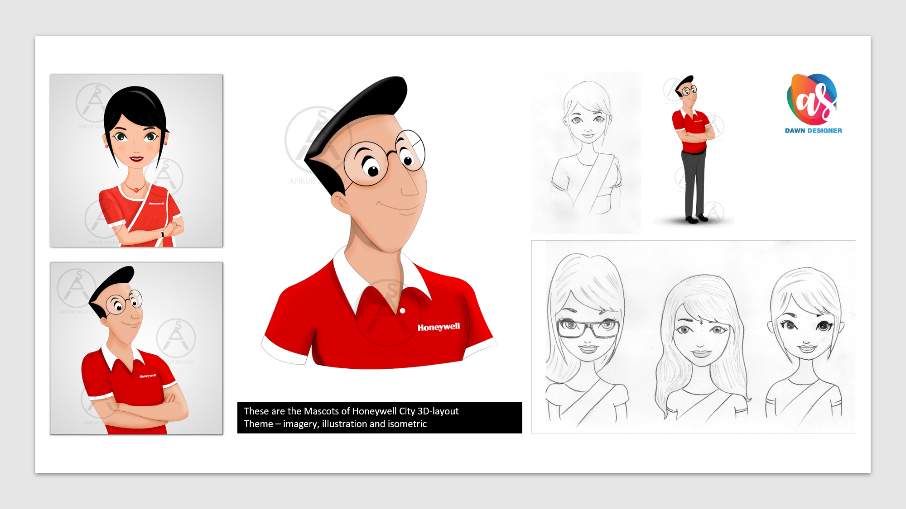Screen dimensions: 906x509
Task: Select the sketch of girl with short bob hair
Action: tap(805, 345)
